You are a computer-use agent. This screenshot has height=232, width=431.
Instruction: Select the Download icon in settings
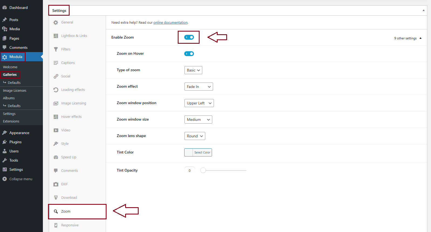point(56,198)
